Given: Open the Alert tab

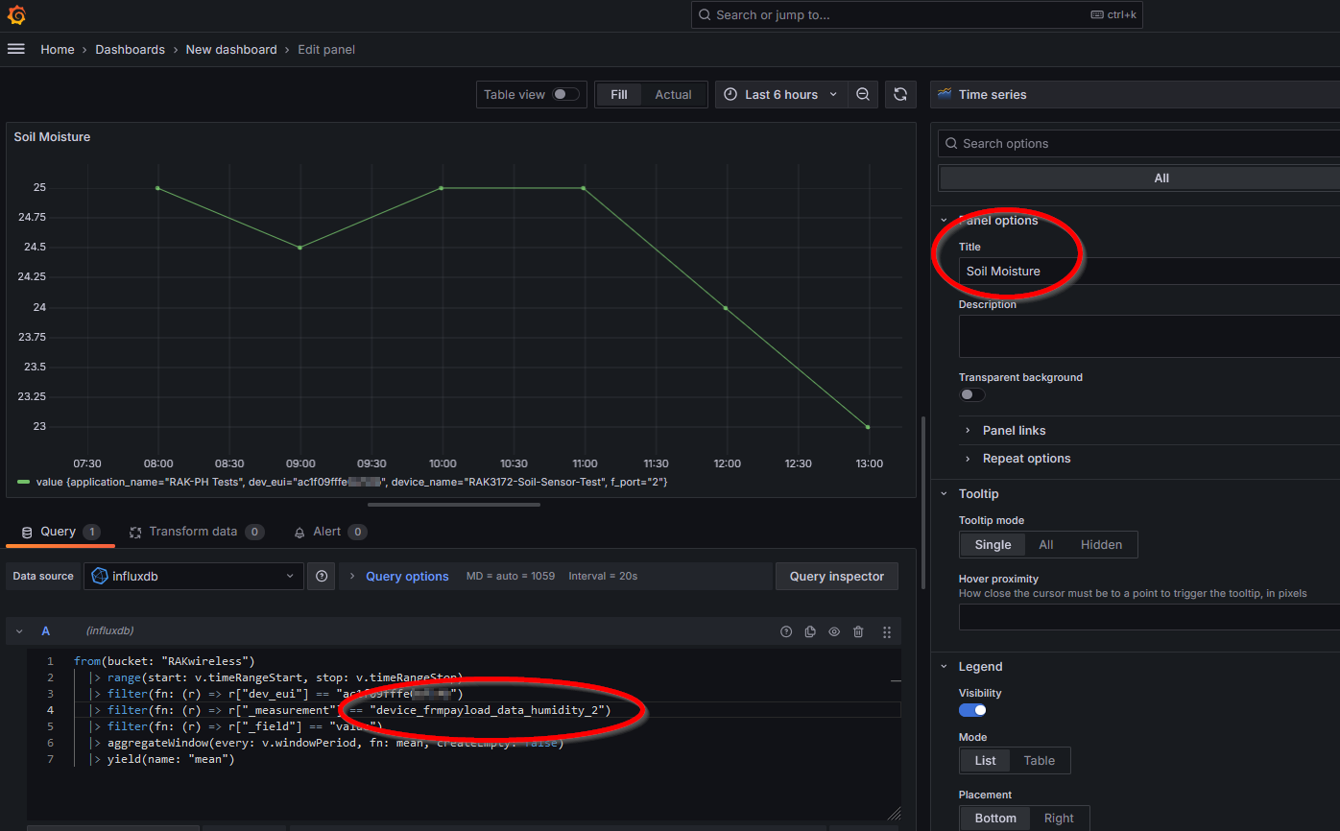Looking at the screenshot, I should point(329,531).
